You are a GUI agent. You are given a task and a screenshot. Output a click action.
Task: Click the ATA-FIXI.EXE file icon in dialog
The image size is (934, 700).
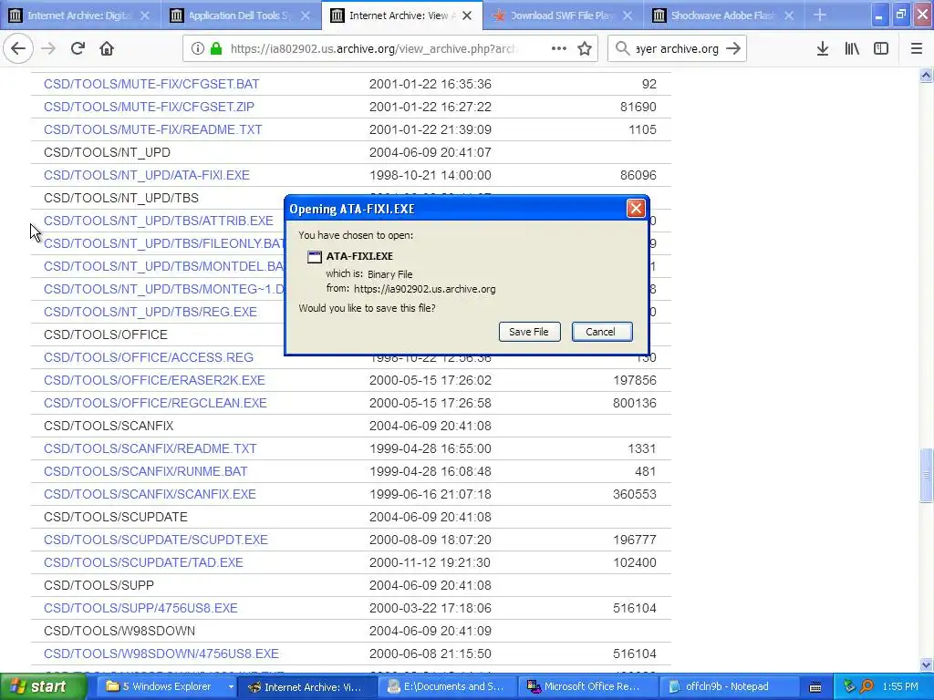[x=314, y=256]
